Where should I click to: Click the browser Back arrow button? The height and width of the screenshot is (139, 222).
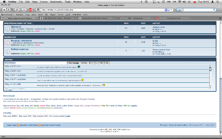(3, 10)
